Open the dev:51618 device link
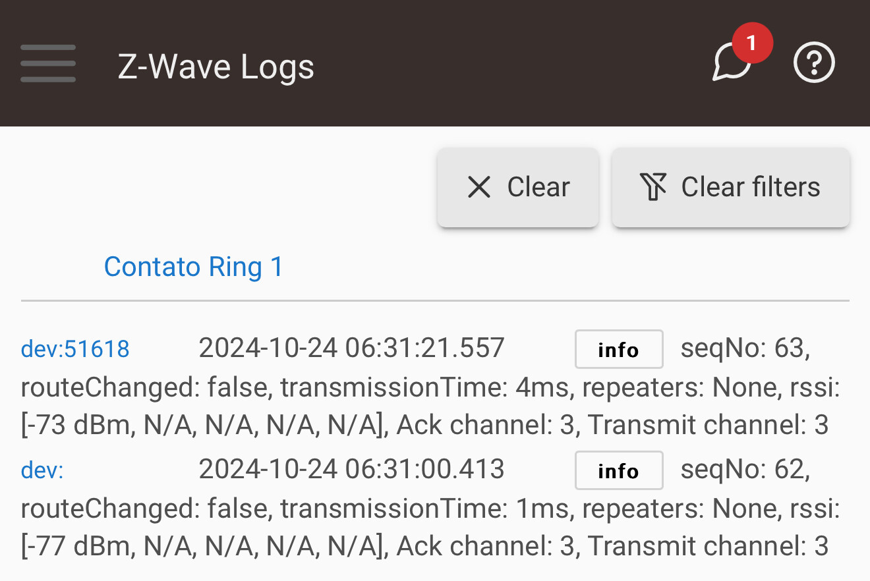Image resolution: width=870 pixels, height=581 pixels. [75, 348]
